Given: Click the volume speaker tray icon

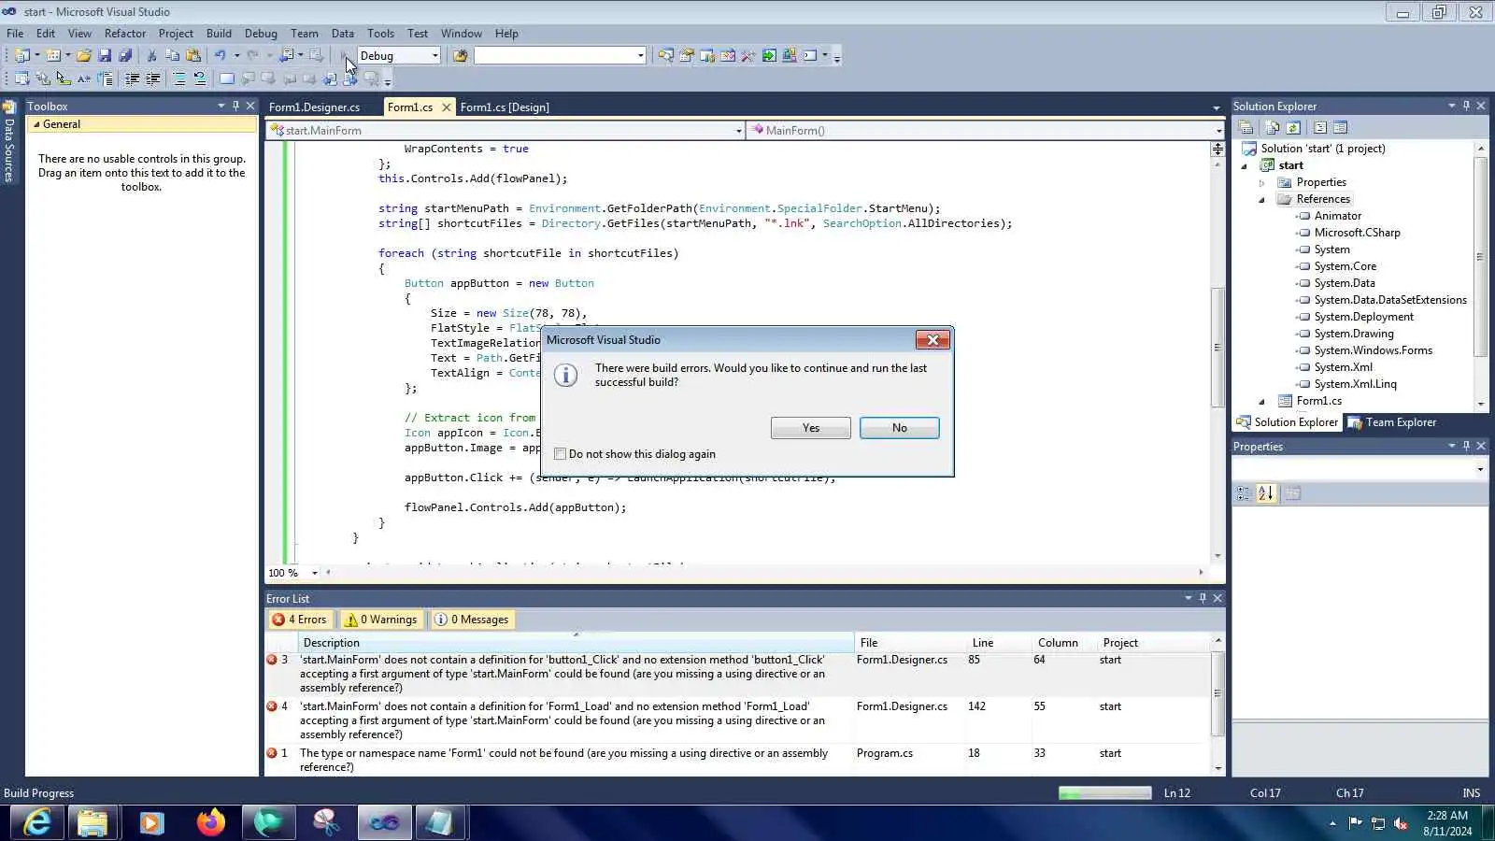Looking at the screenshot, I should point(1401,823).
